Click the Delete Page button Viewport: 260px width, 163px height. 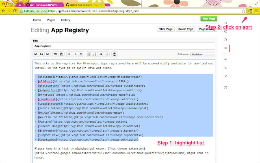click(186, 29)
